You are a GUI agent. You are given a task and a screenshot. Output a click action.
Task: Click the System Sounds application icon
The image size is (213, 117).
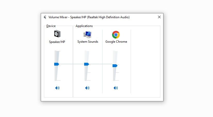click(88, 34)
